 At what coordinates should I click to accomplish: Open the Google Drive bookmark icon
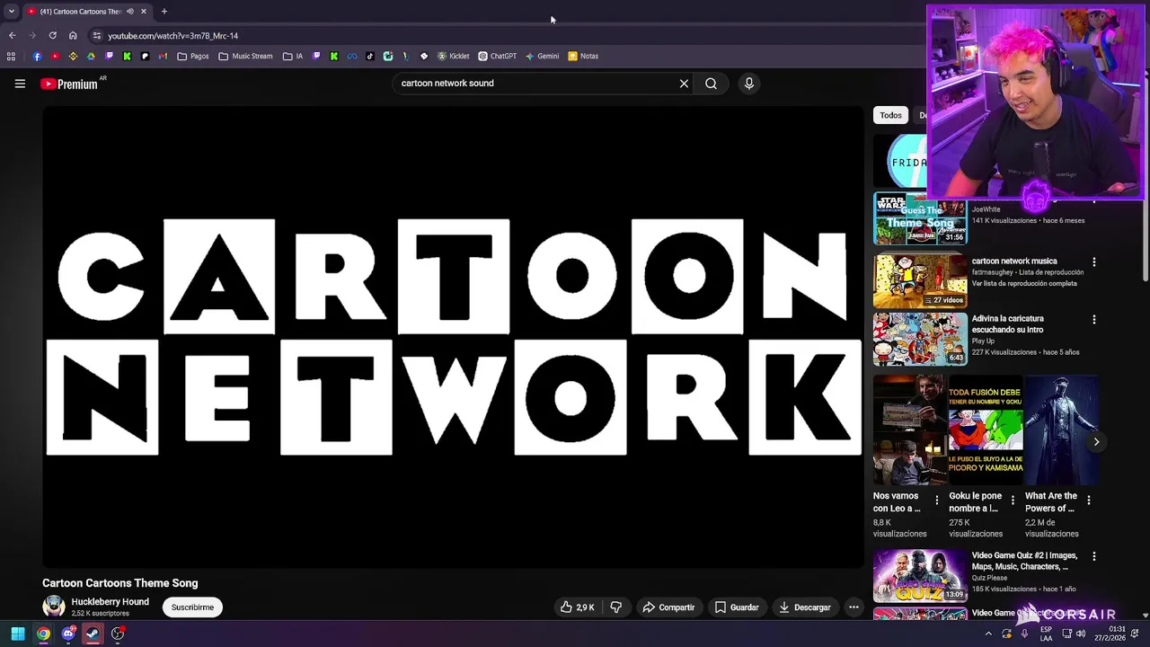(x=91, y=56)
